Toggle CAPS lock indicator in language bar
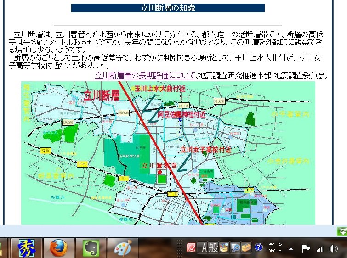This screenshot has width=347, height=258. point(271,244)
